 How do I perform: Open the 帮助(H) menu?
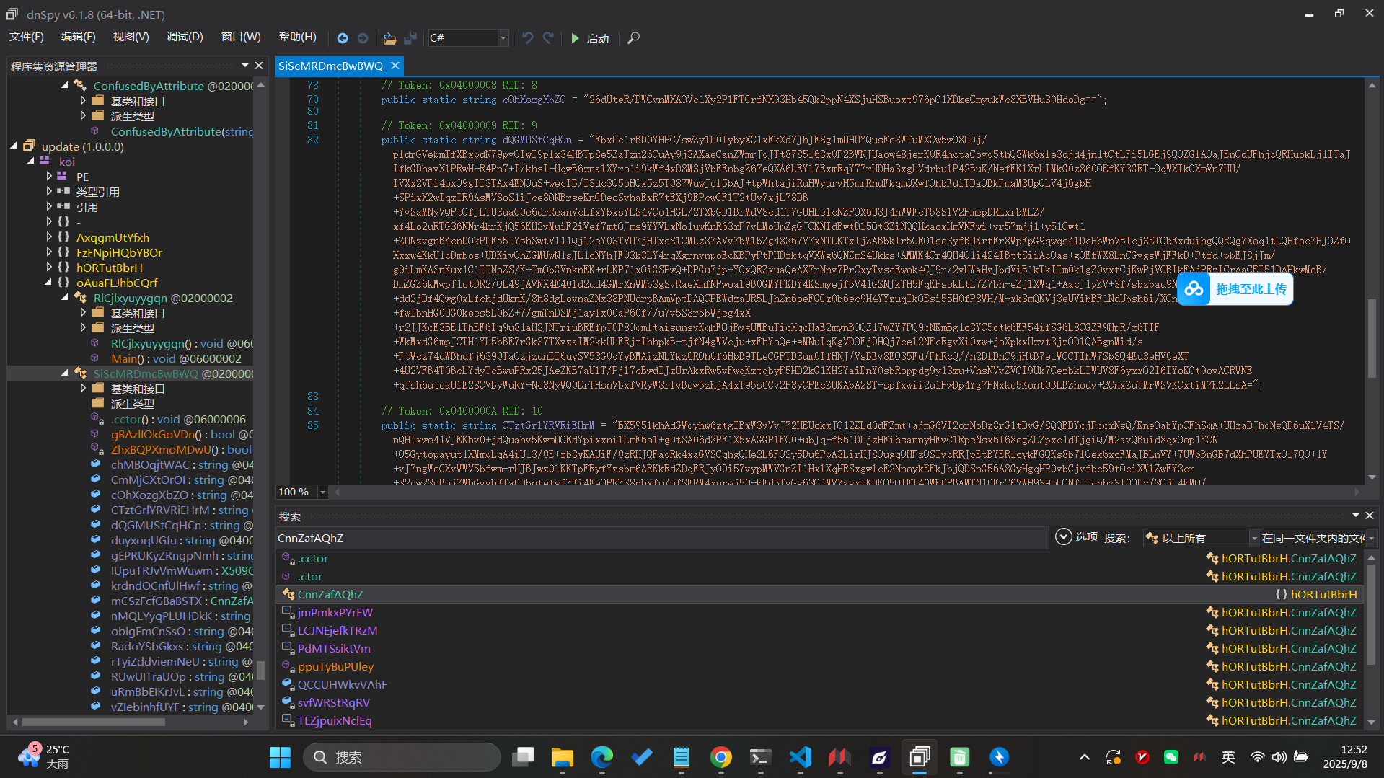(297, 37)
